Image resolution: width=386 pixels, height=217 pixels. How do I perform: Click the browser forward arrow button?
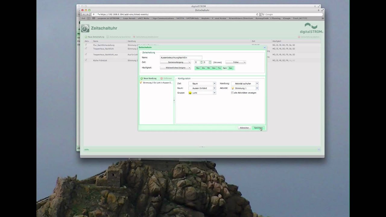pos(88,14)
